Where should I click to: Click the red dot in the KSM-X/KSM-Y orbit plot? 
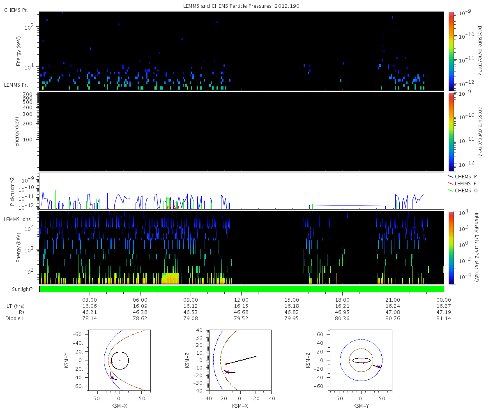click(x=111, y=363)
